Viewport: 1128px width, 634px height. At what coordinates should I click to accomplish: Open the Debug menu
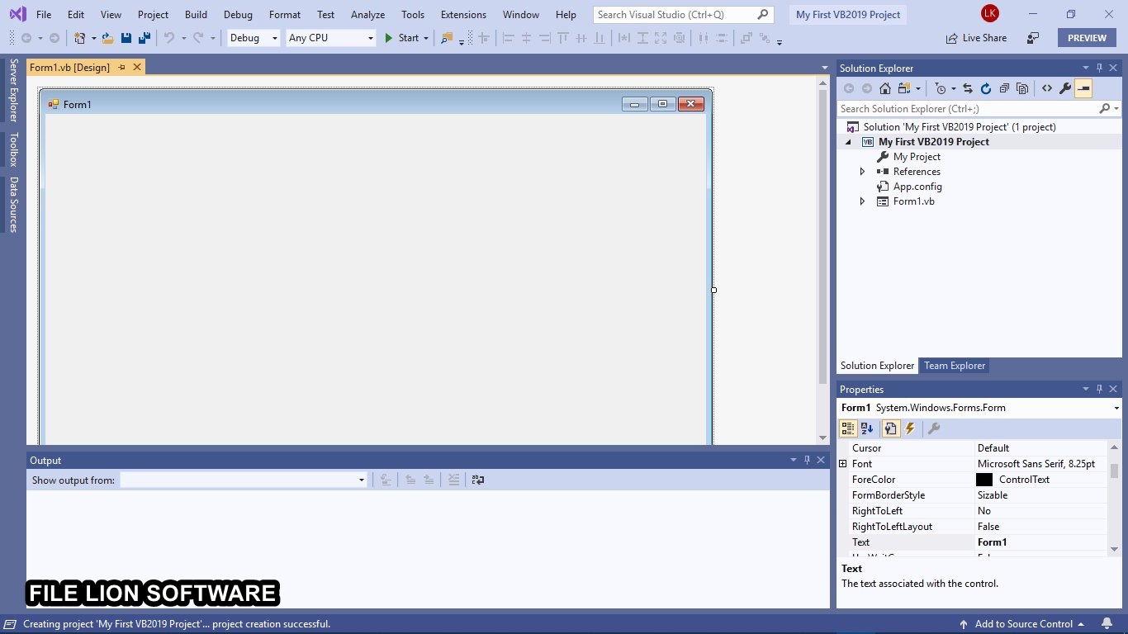238,14
